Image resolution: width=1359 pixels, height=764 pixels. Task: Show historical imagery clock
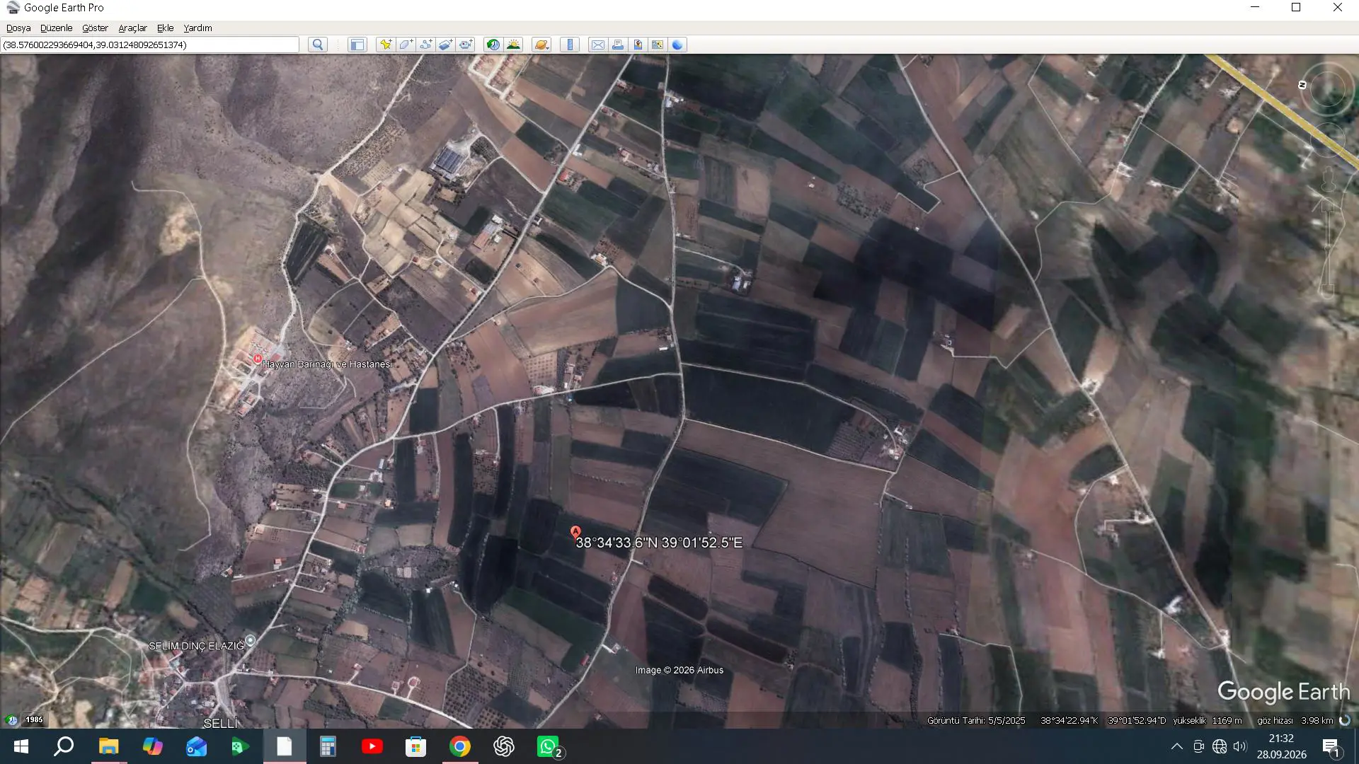click(x=493, y=45)
